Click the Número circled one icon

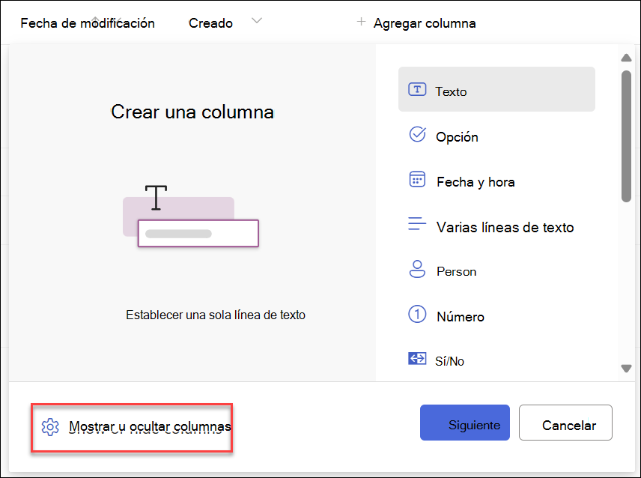tap(417, 314)
